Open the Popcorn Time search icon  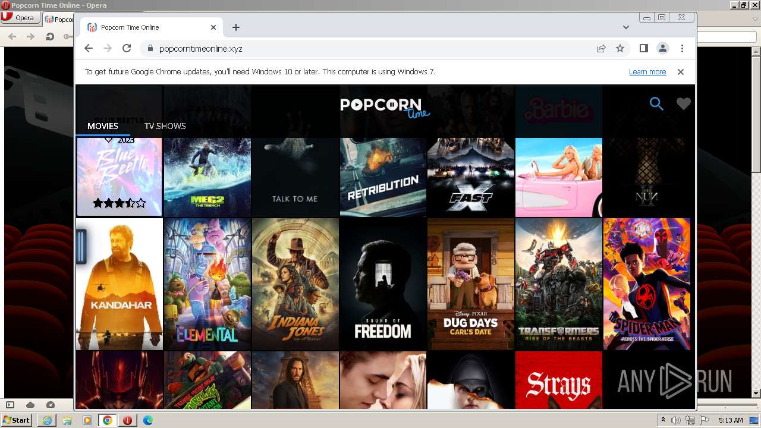tap(656, 104)
